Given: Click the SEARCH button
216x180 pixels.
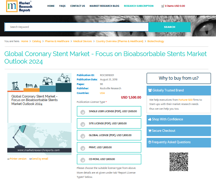Looking at the screenshot, I should click(170, 27).
